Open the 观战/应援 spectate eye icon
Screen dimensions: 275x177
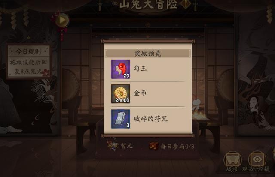click(257, 159)
